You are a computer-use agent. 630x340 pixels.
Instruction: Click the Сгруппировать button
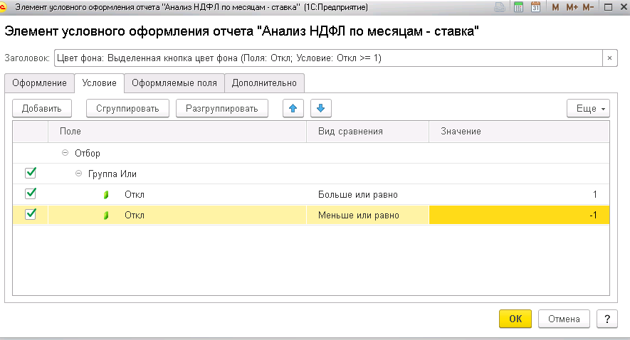(x=127, y=108)
